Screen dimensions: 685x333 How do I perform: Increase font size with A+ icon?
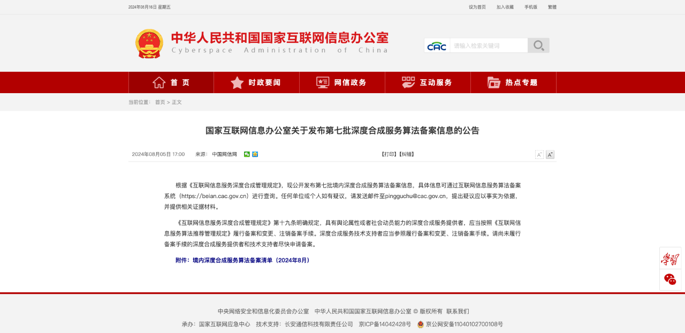(x=550, y=155)
